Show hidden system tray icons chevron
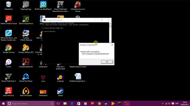 click(x=163, y=103)
